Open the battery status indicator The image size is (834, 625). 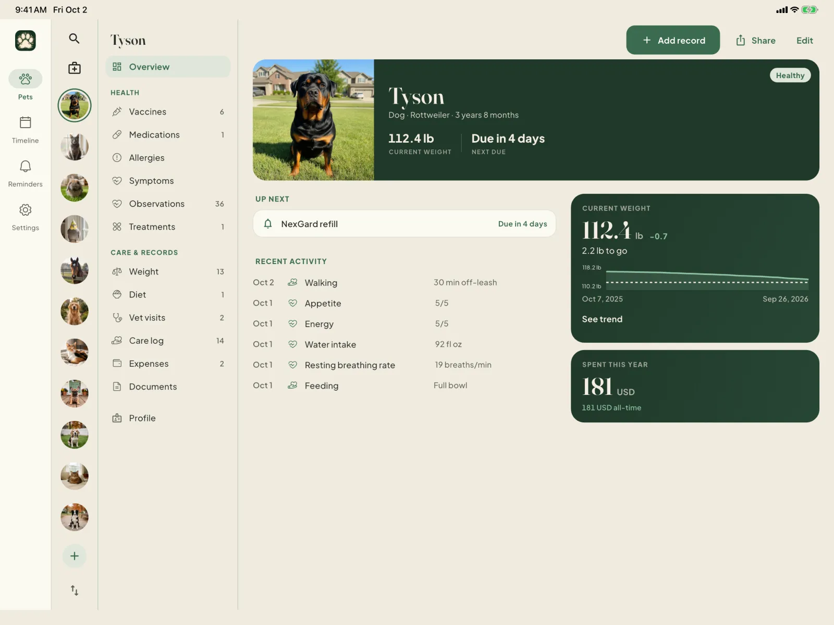coord(810,9)
